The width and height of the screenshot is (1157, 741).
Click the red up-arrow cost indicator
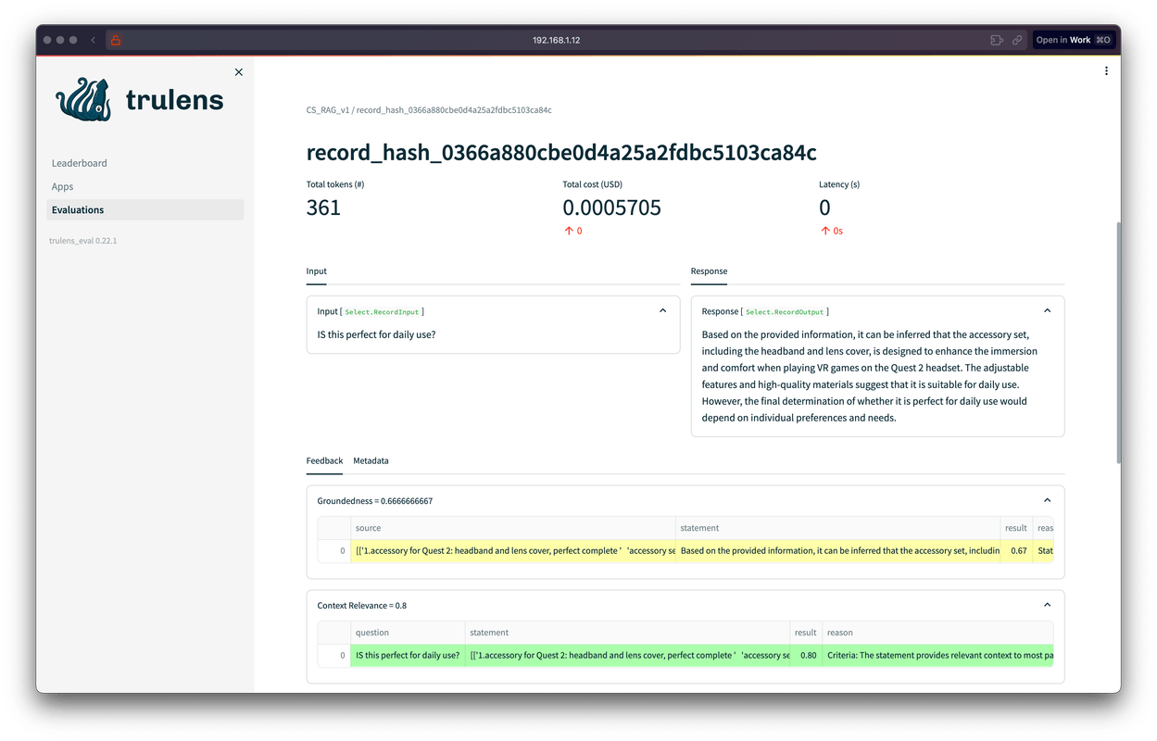click(x=572, y=230)
